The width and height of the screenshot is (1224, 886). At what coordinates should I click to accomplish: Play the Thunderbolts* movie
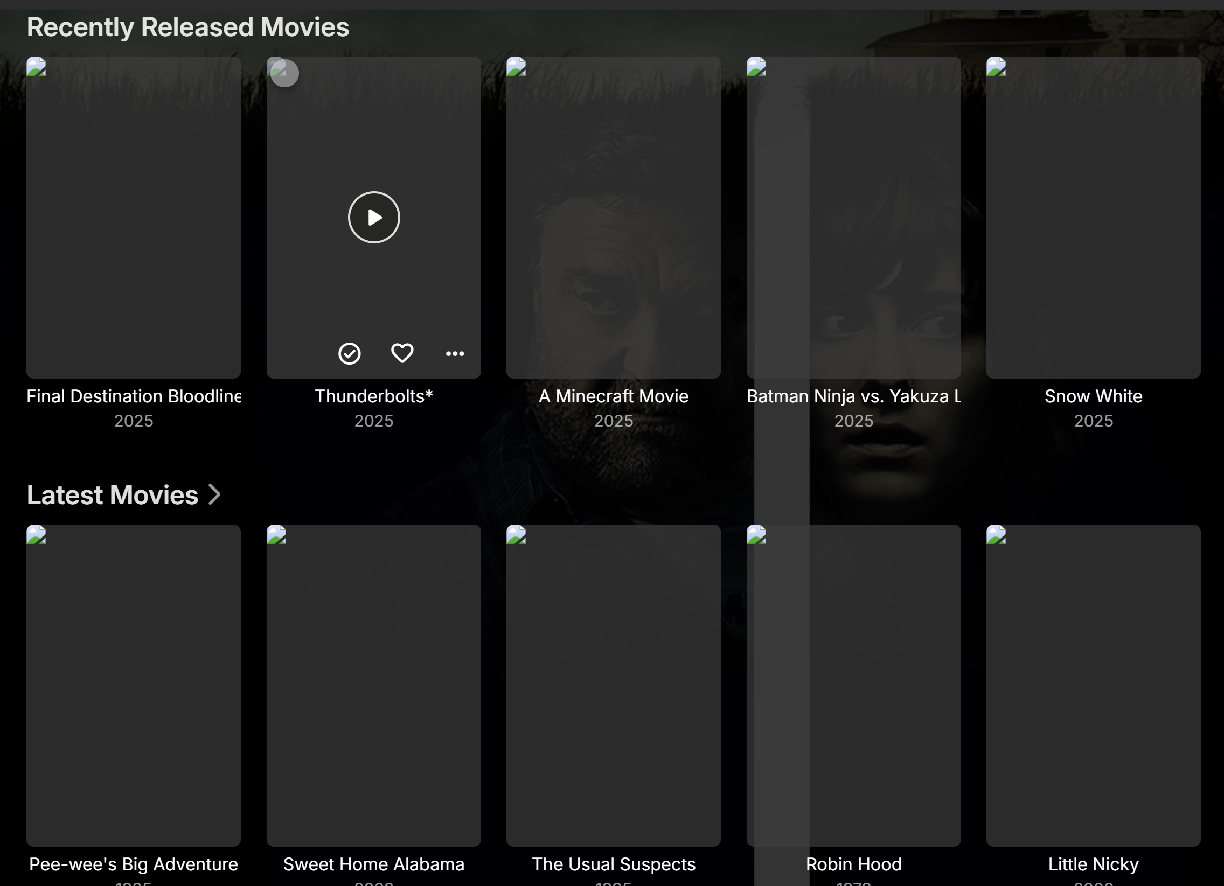373,218
